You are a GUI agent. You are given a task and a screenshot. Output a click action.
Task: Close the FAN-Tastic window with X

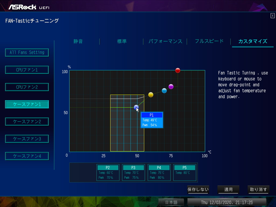[272, 16]
